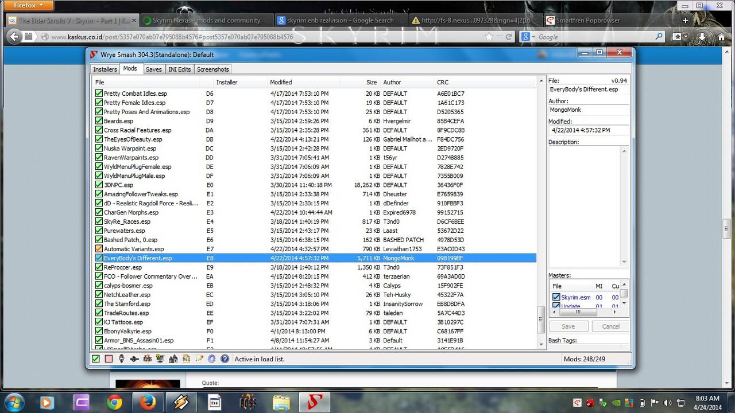Open the Doc Browser icon in the status bar
The image size is (735, 413).
coord(186,359)
